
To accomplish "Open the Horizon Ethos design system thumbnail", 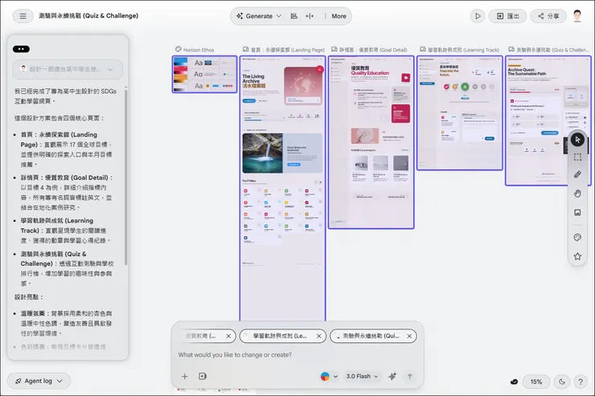I will 204,74.
